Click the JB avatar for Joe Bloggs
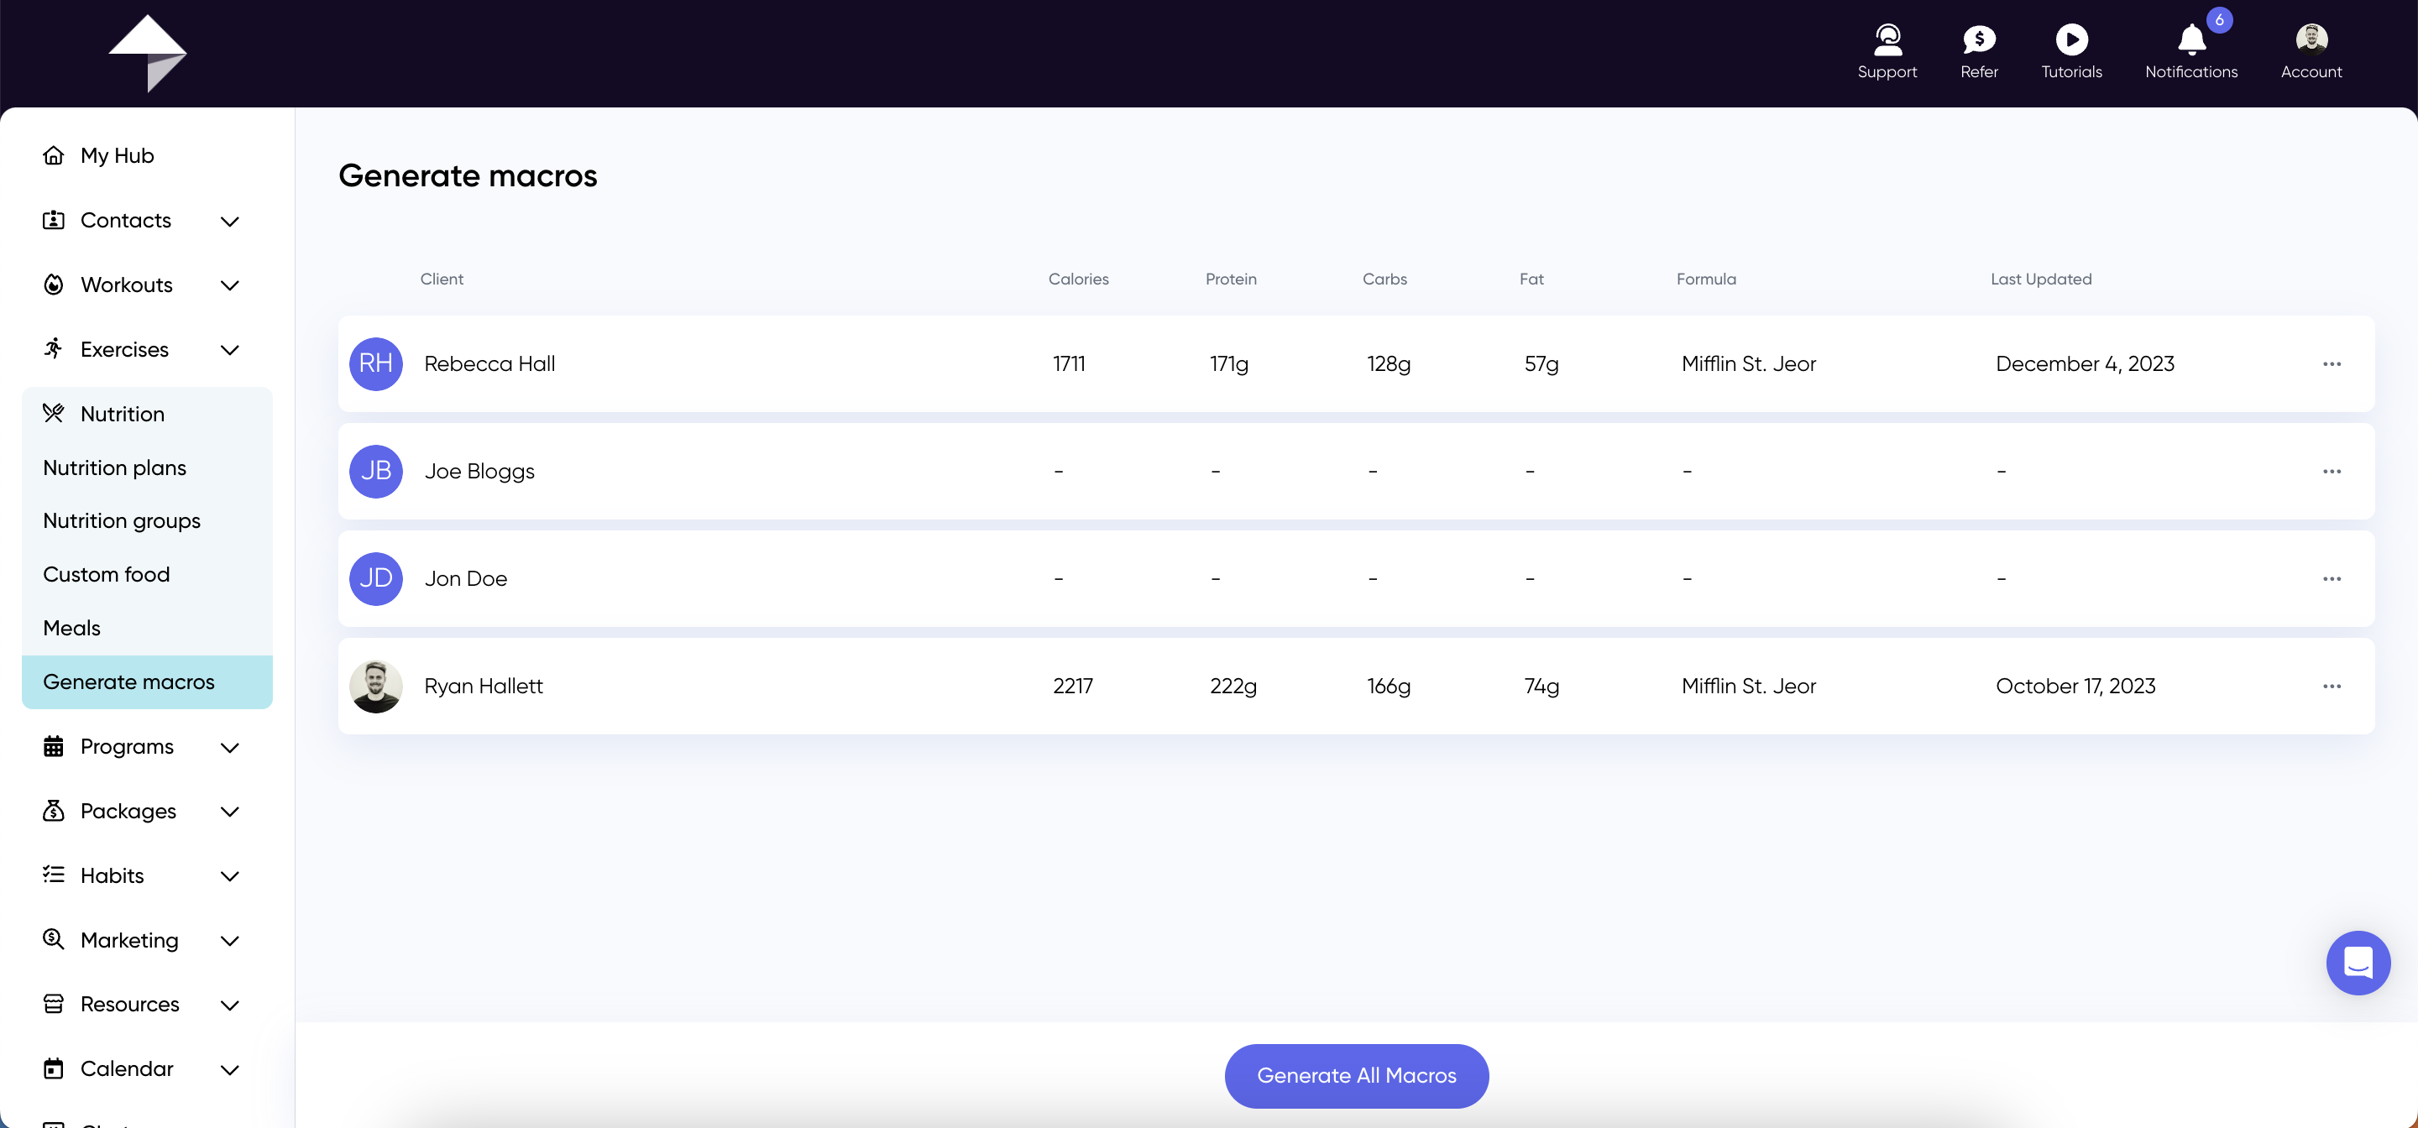Screen dimensions: 2418x1128 point(376,471)
